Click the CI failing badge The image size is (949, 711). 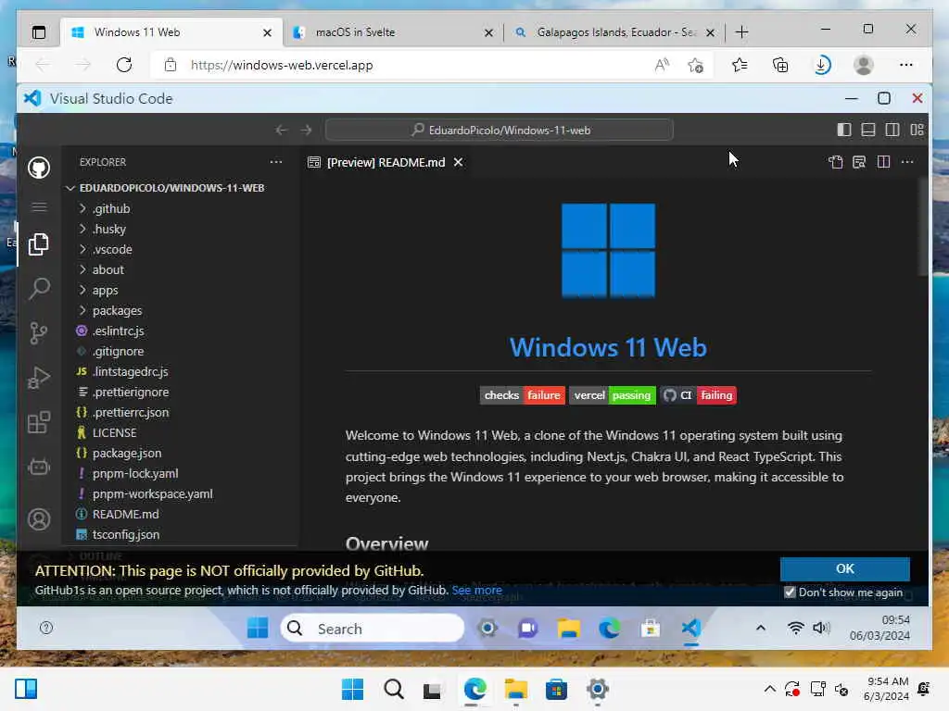(x=698, y=395)
